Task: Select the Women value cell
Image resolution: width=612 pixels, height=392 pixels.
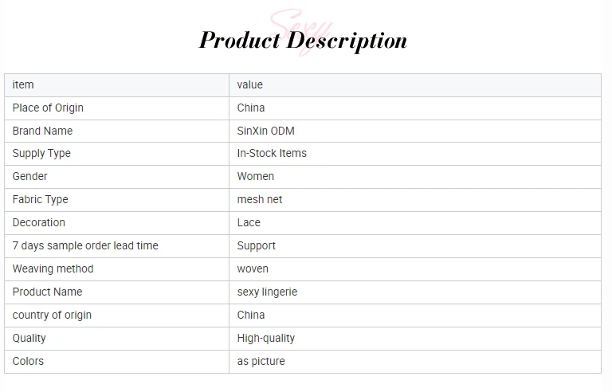Action: pos(255,176)
